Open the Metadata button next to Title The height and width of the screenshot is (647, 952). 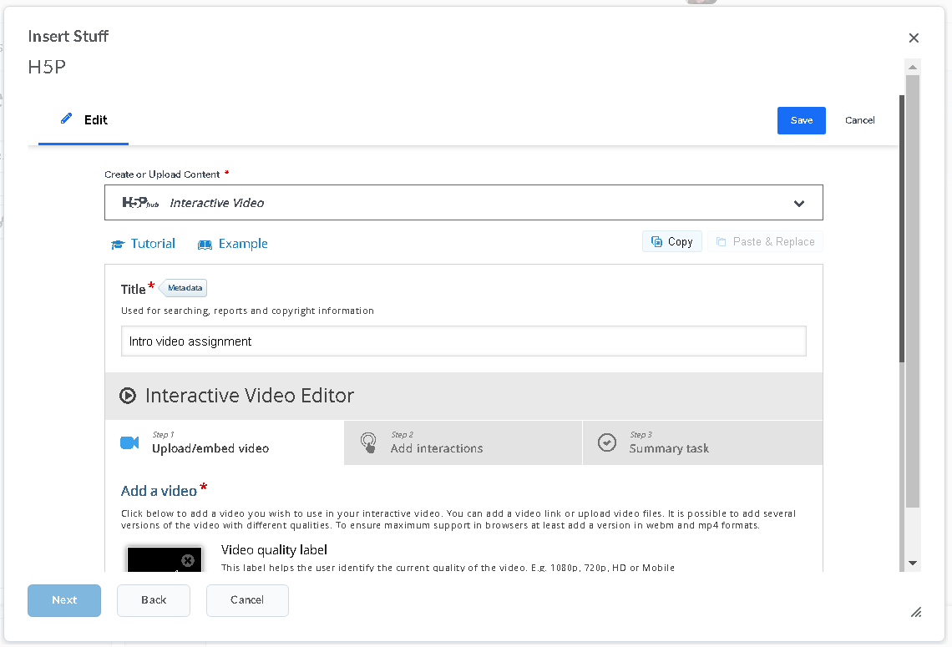coord(184,288)
